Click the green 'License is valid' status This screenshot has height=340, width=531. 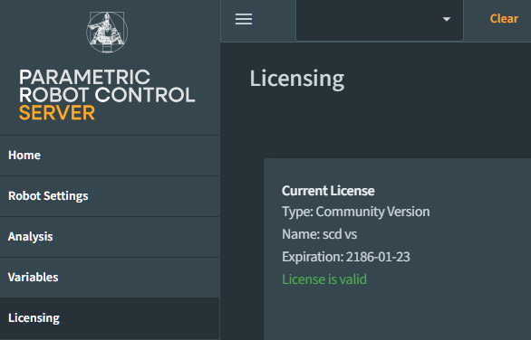point(324,279)
